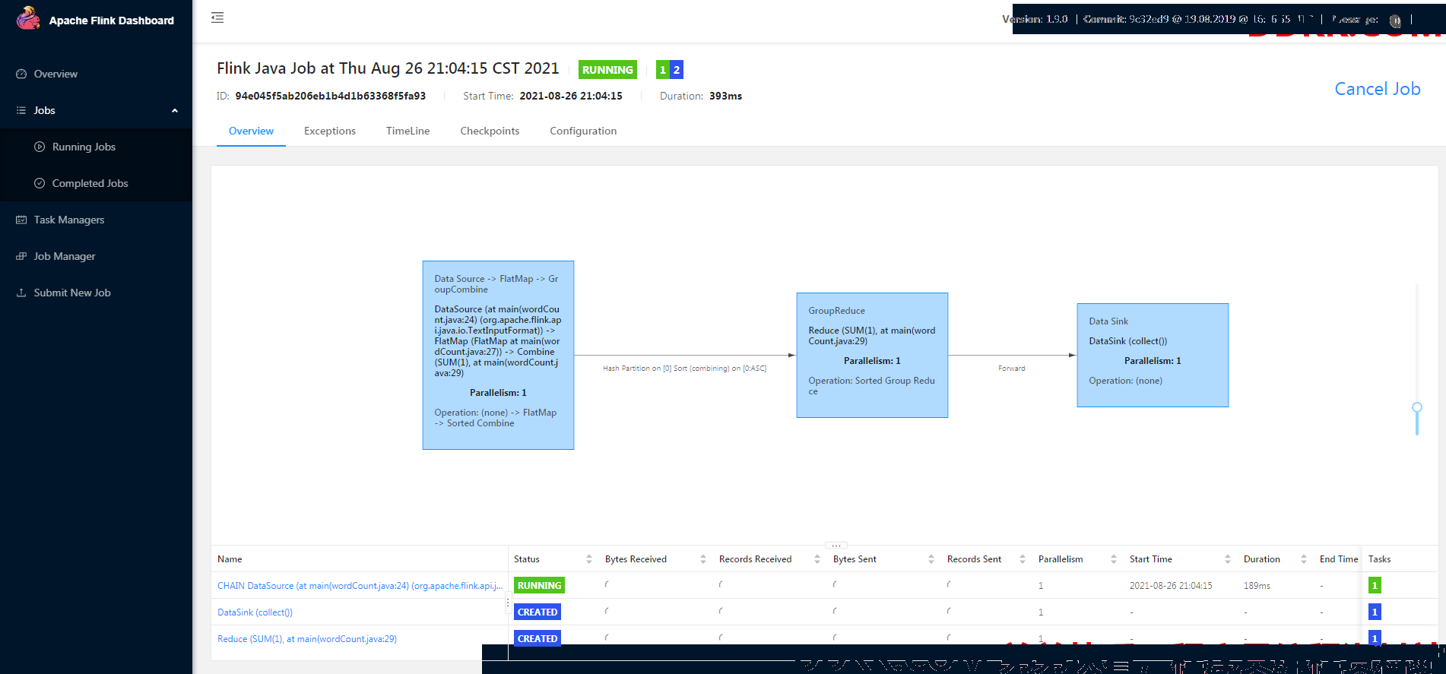Cancel the running Flink job

[x=1378, y=89]
